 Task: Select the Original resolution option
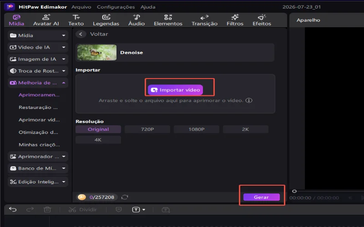click(x=98, y=129)
